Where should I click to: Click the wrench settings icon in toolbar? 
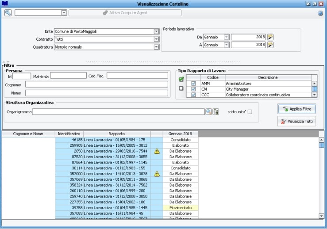tap(8, 13)
